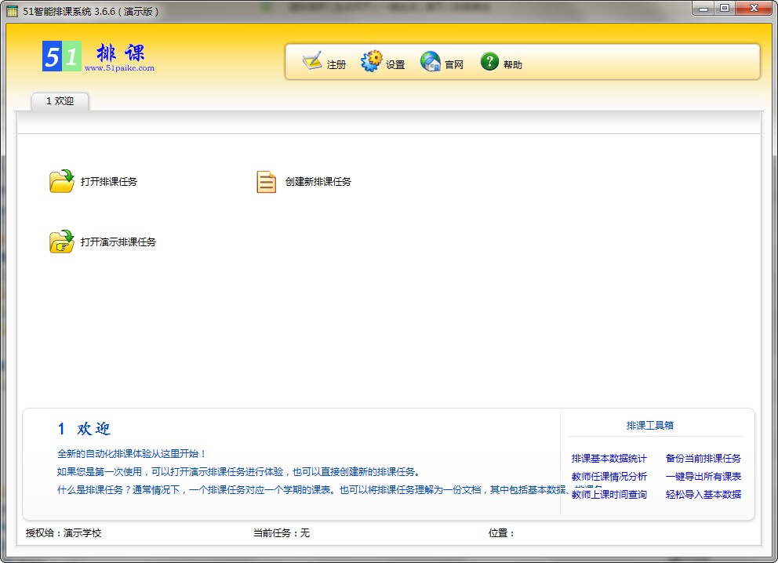
Task: Click the 注册 pencil icon
Action: (313, 61)
